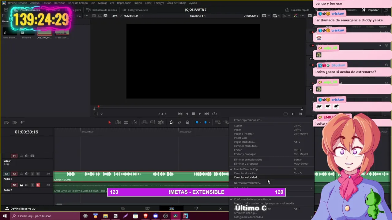Click the timeline timecode 01:00:30:16 field
Viewport: 392px width, 220px height.
click(x=26, y=132)
